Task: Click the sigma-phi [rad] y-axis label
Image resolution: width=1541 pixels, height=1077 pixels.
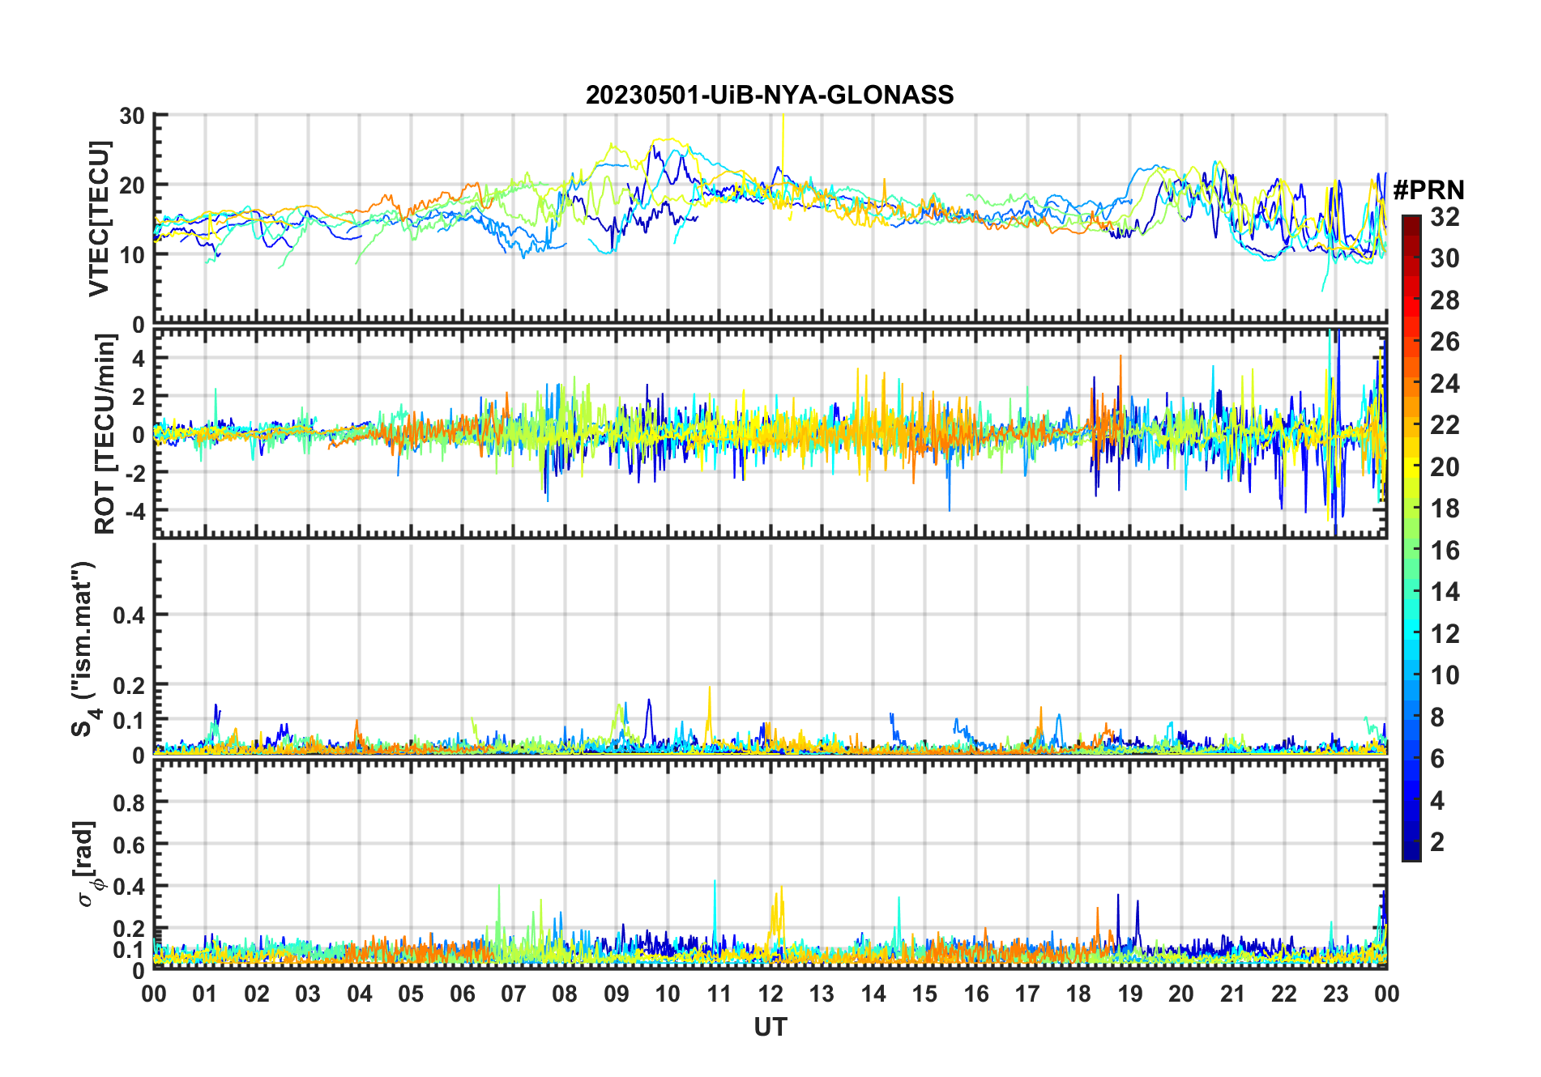Action: [87, 863]
